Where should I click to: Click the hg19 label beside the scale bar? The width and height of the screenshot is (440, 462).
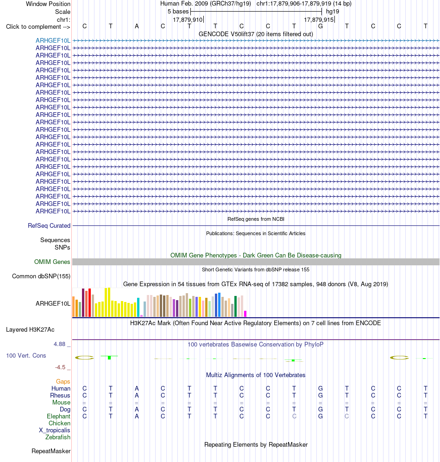[x=333, y=12]
